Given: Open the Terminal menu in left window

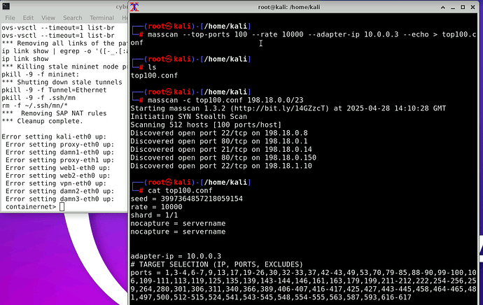Looking at the screenshot, I should [102, 17].
